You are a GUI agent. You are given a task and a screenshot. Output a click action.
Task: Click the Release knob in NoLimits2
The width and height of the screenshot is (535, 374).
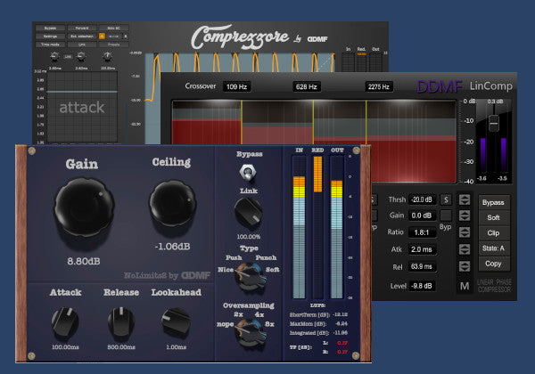pyautogui.click(x=121, y=321)
